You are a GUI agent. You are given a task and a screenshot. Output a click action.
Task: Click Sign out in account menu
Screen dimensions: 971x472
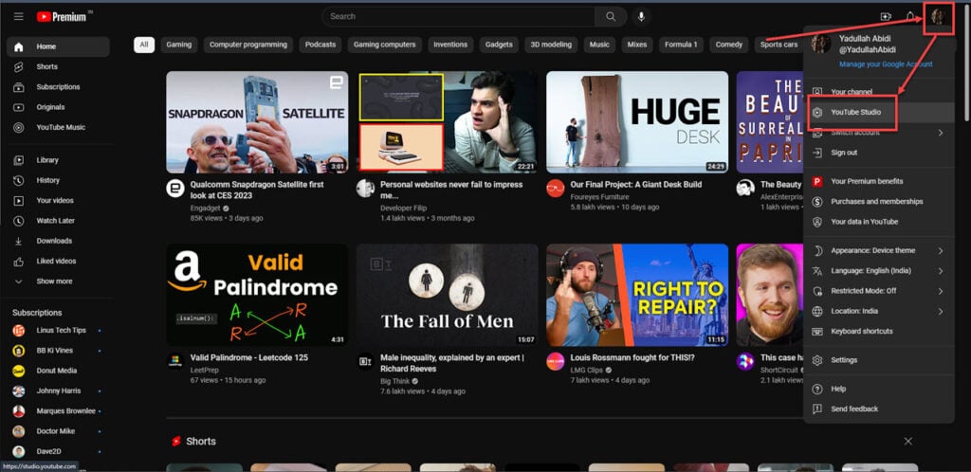coord(879,153)
